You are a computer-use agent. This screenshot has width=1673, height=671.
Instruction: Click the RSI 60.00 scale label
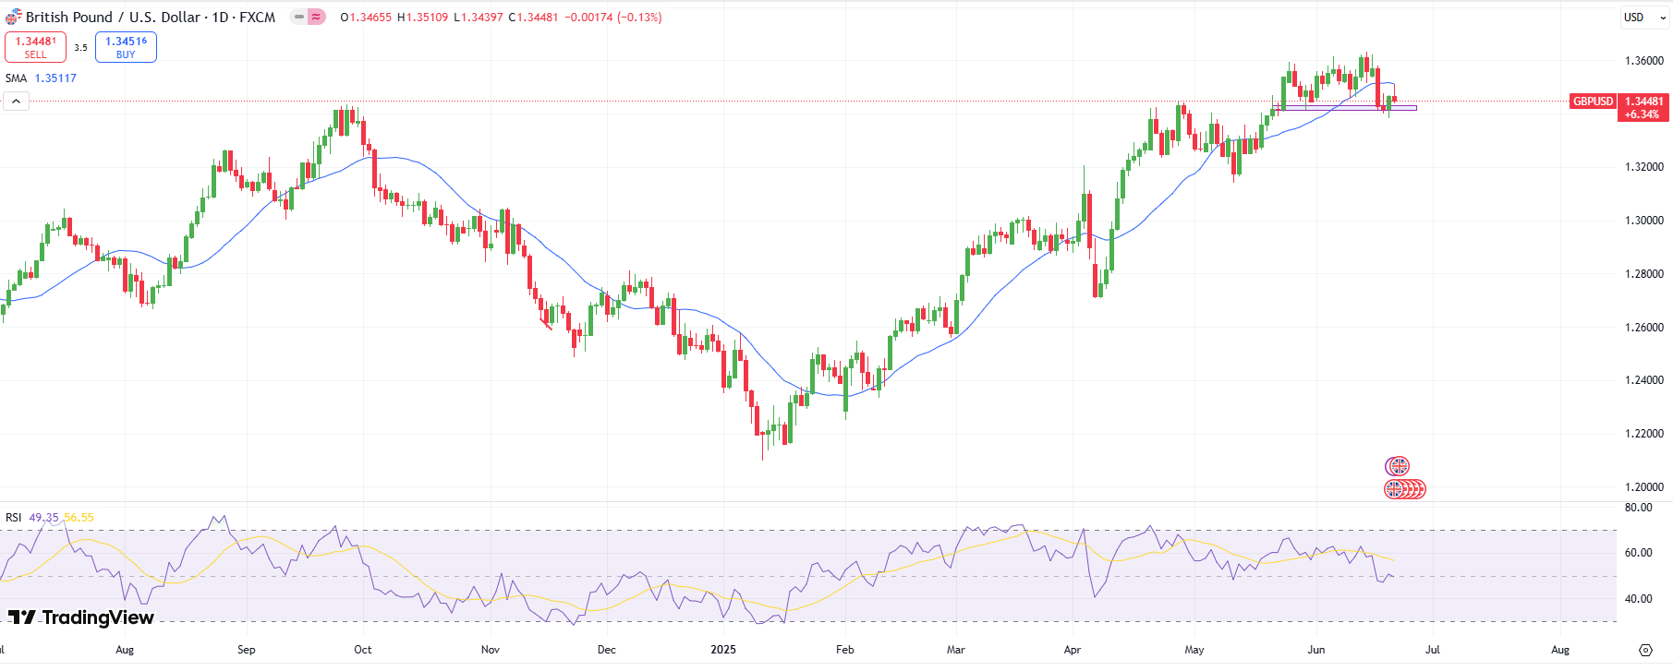click(x=1639, y=553)
